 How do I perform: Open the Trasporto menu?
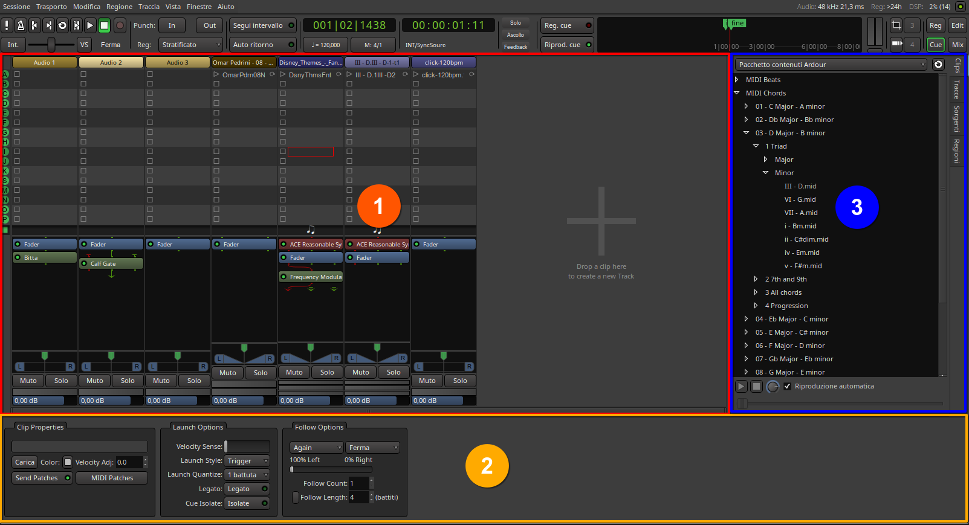click(51, 7)
